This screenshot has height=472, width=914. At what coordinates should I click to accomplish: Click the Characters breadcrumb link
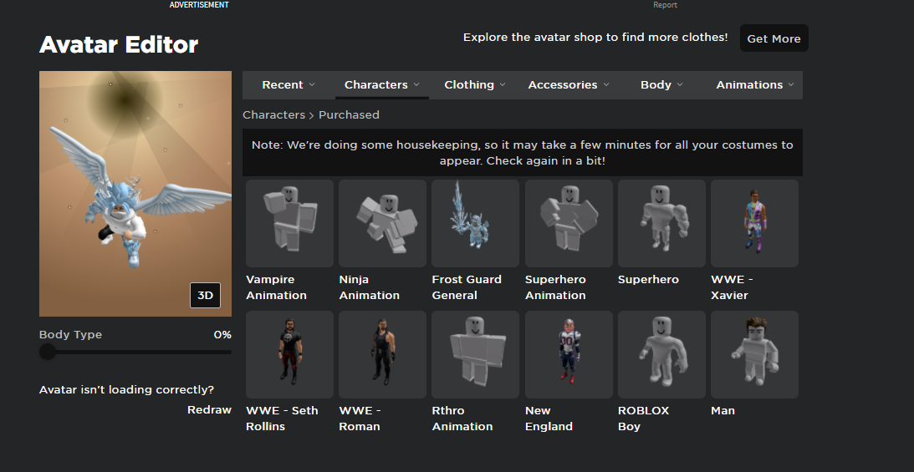point(273,115)
